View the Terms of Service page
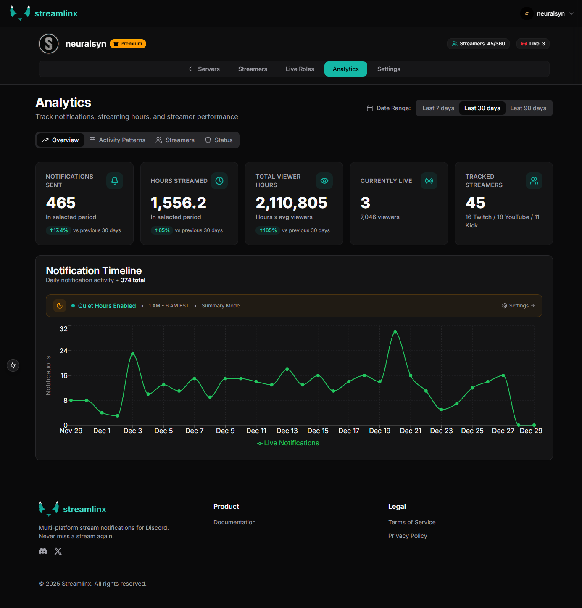This screenshot has height=608, width=582. (x=412, y=522)
